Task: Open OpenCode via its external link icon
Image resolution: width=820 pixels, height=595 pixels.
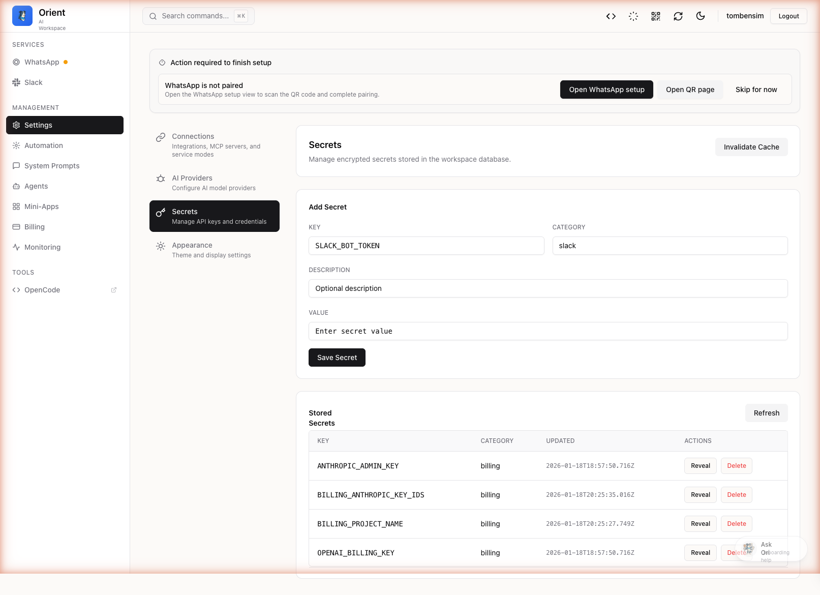Action: tap(113, 290)
